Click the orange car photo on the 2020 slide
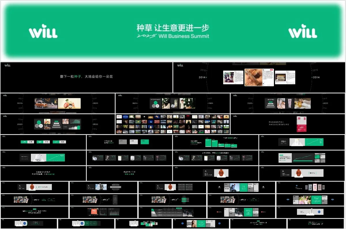Viewport: 346px width, 229px height. (46, 103)
